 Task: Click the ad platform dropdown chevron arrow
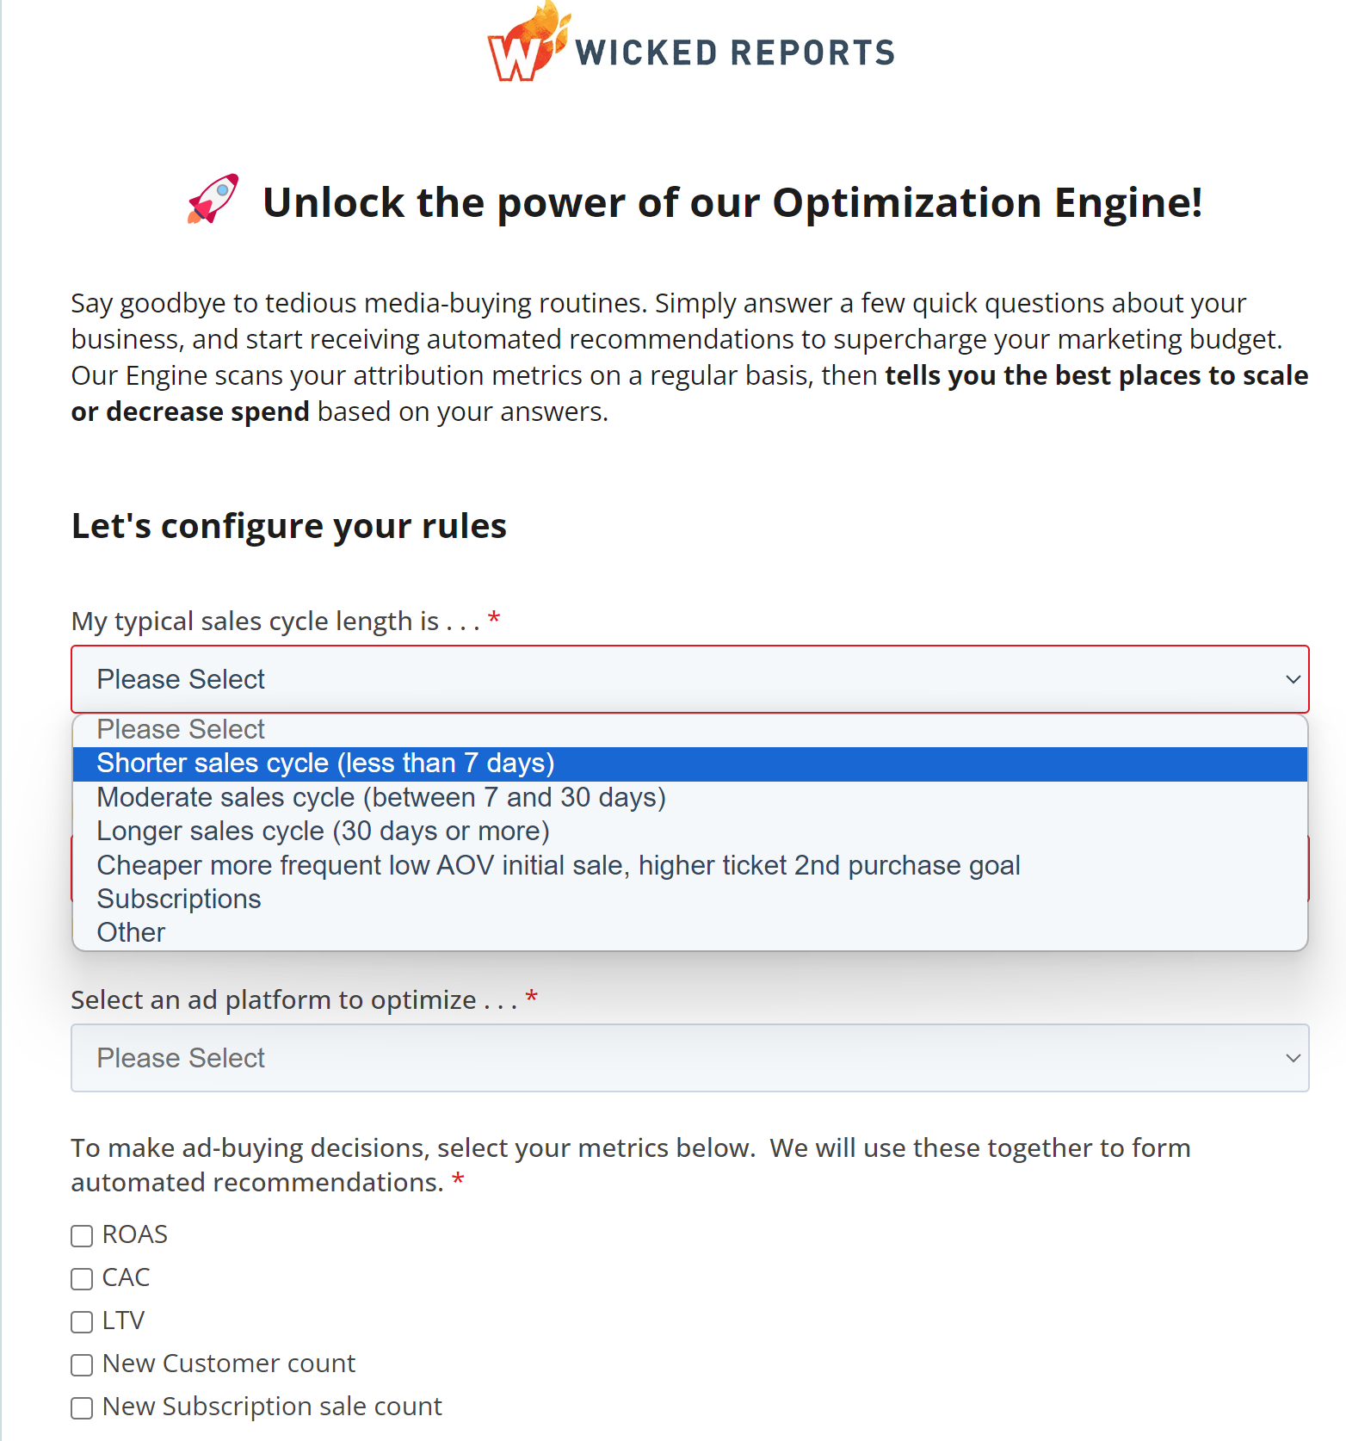coord(1292,1058)
